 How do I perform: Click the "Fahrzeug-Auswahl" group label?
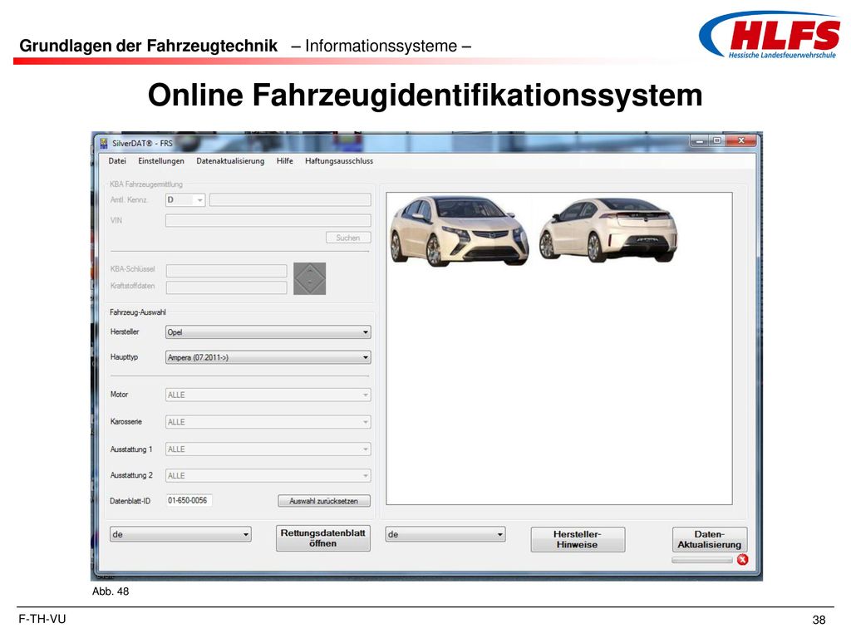[138, 312]
